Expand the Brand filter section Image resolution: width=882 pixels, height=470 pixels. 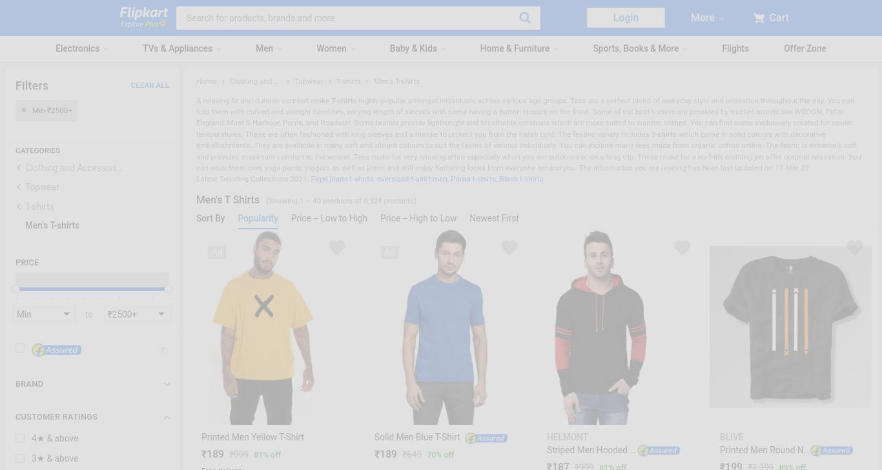coord(92,384)
